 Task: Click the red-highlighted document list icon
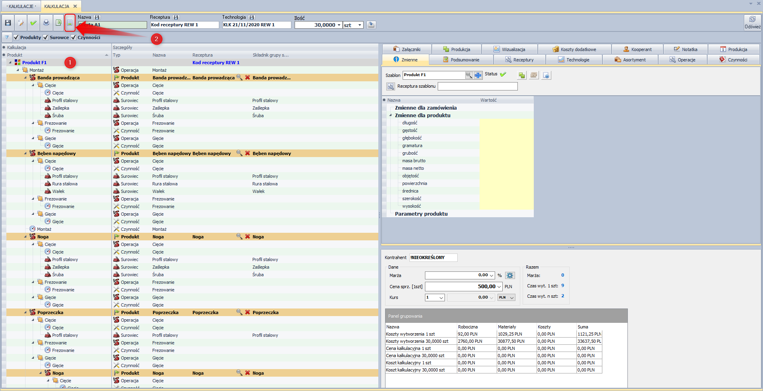[x=70, y=23]
